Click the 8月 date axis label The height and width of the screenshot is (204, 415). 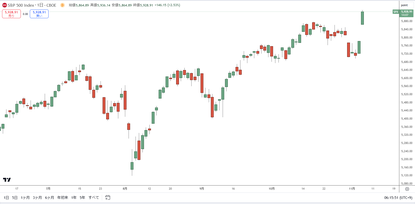point(125,189)
